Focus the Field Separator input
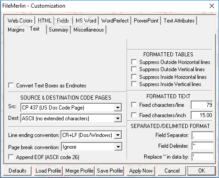Image resolution: width=219 pixels, height=178 pixels. [x=202, y=136]
